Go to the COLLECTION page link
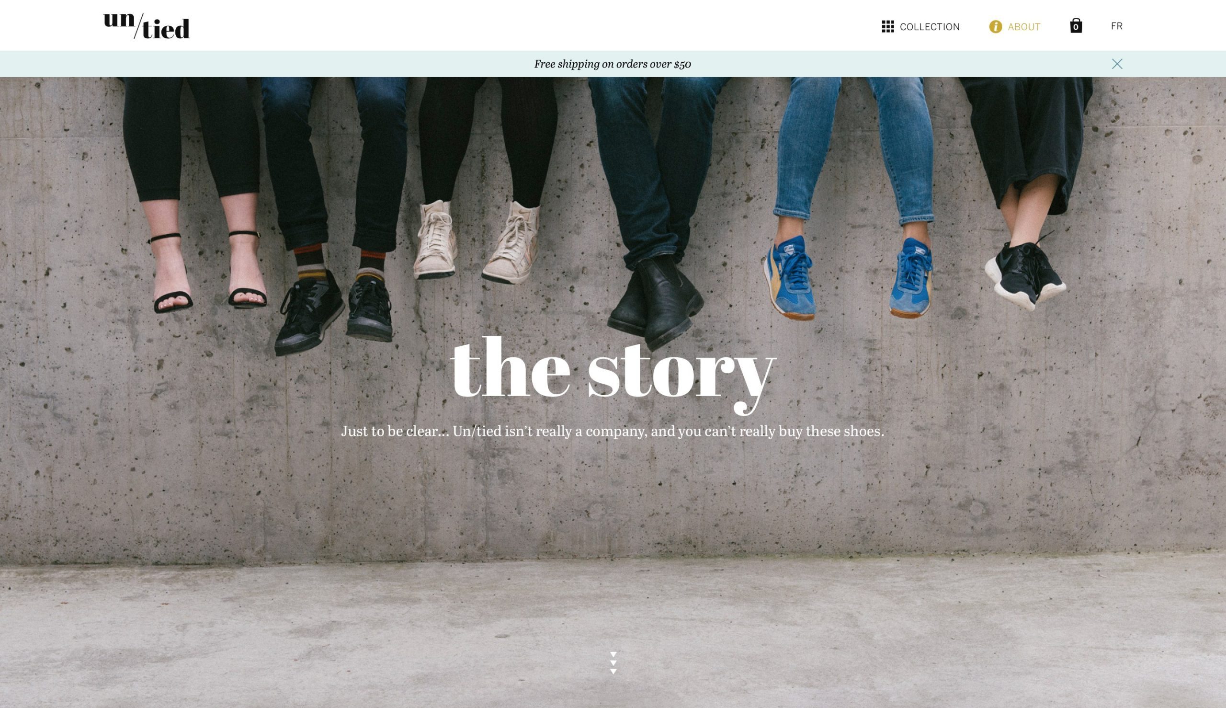 pyautogui.click(x=930, y=27)
